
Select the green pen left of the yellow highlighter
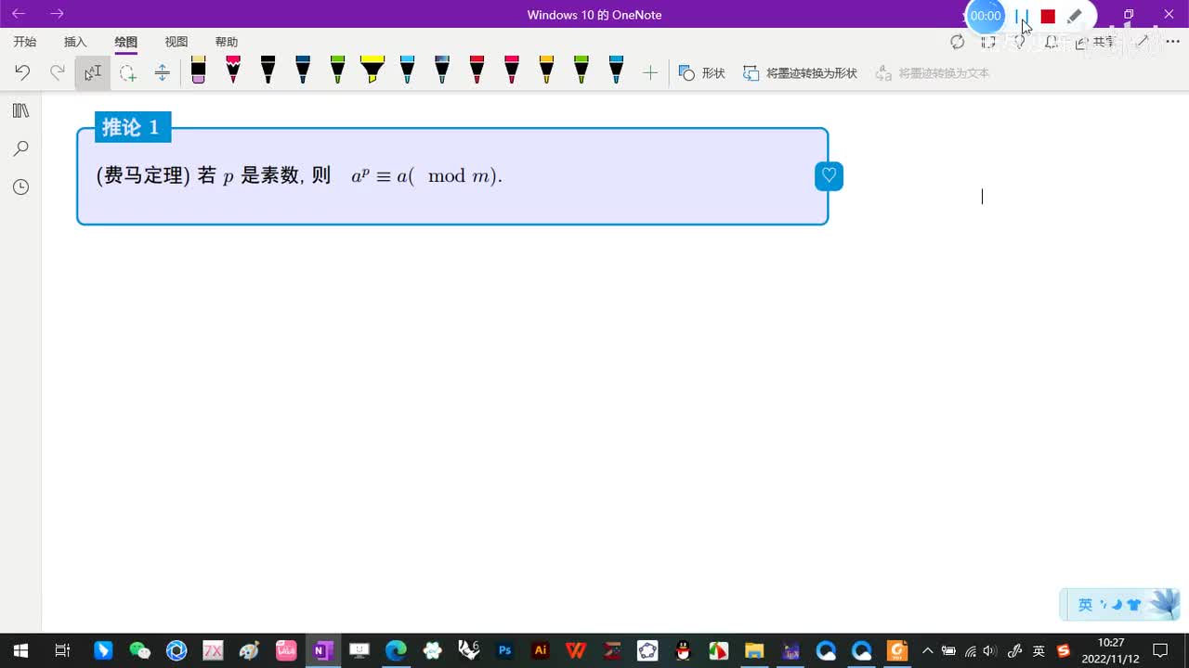click(337, 70)
